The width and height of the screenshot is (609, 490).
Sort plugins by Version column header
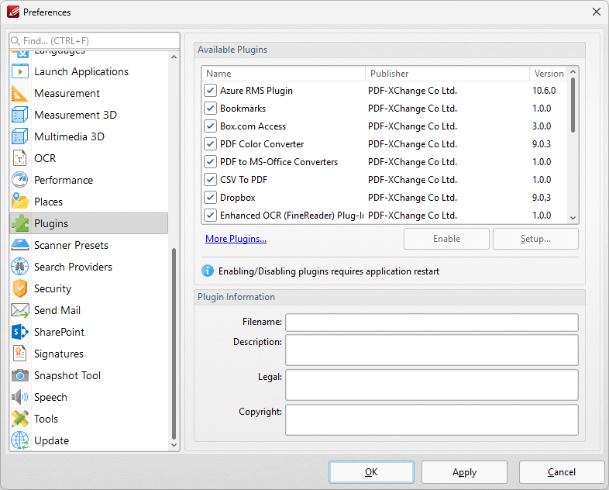(548, 74)
